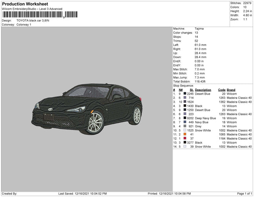Select the purple swatch in stop row 2
The image size is (254, 197).
185,98
